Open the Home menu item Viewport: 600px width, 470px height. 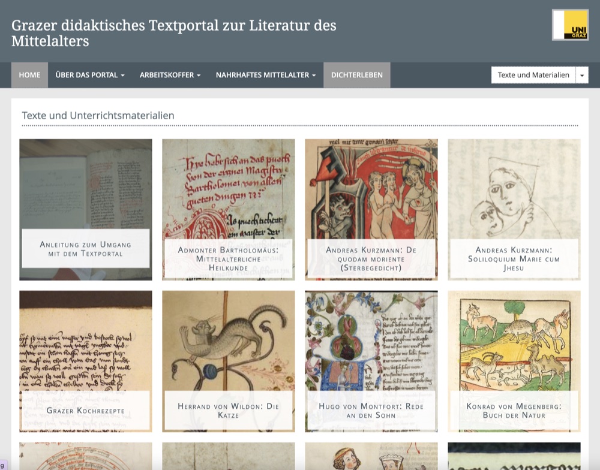(29, 75)
